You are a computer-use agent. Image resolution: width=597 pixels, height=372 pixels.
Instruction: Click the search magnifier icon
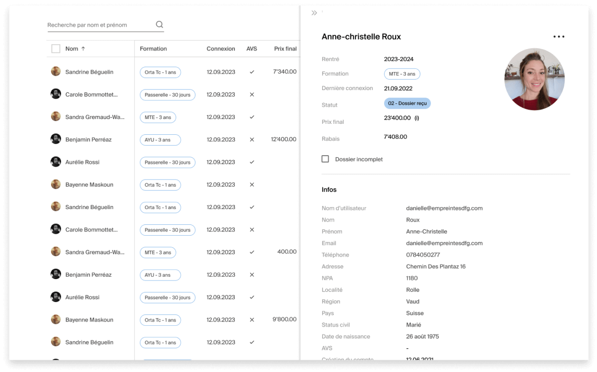(x=159, y=25)
